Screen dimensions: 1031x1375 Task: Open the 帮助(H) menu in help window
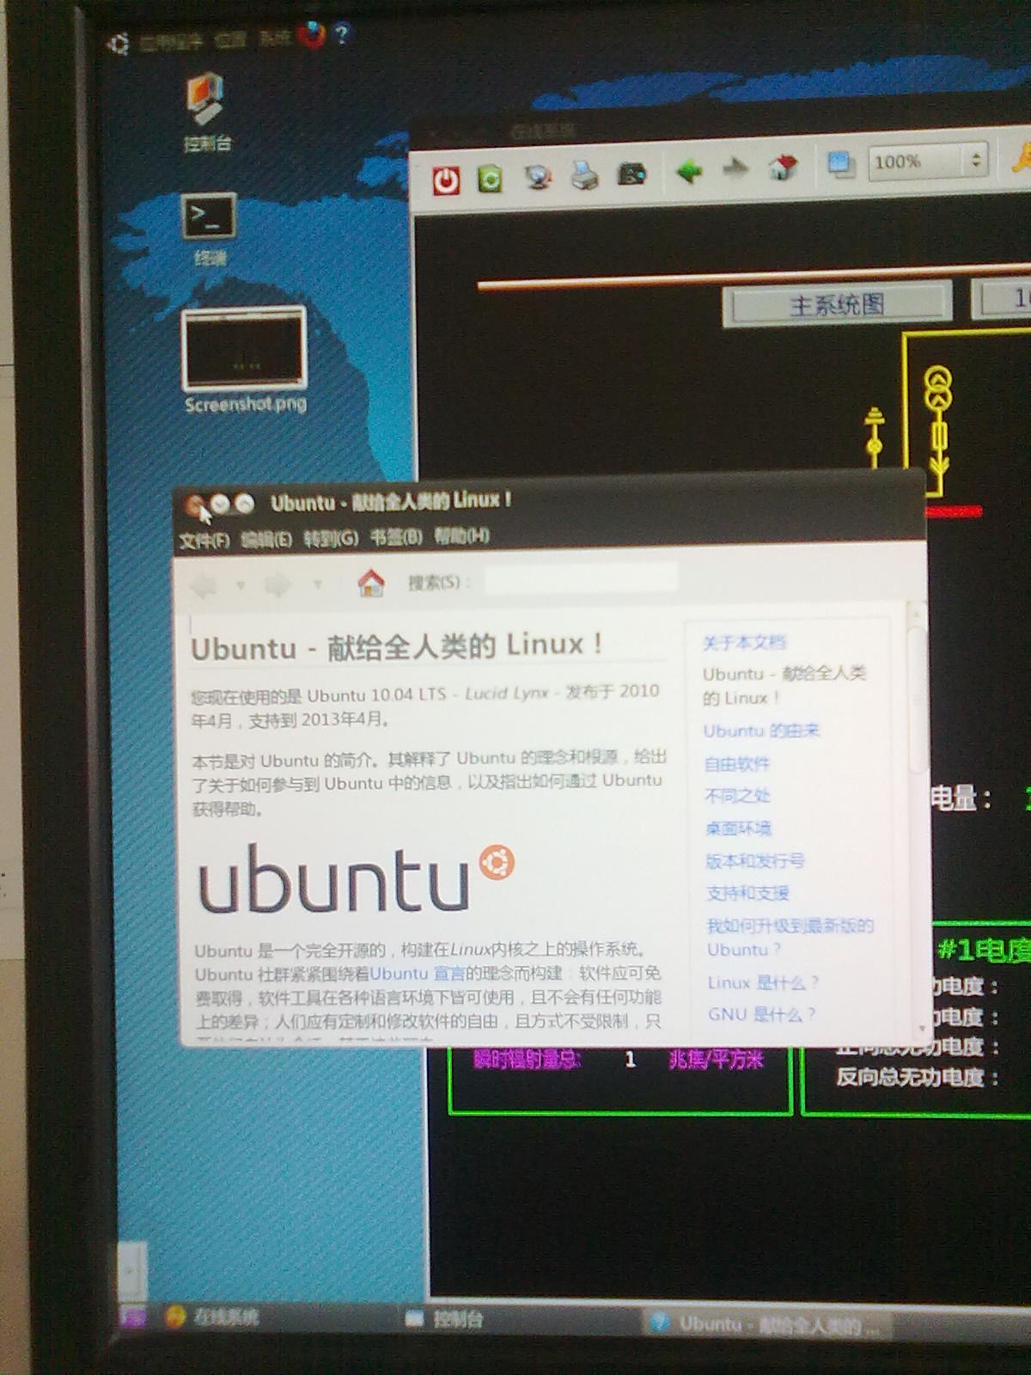[x=461, y=536]
